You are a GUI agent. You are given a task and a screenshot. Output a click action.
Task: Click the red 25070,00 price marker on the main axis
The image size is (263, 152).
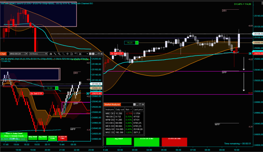click(258, 53)
